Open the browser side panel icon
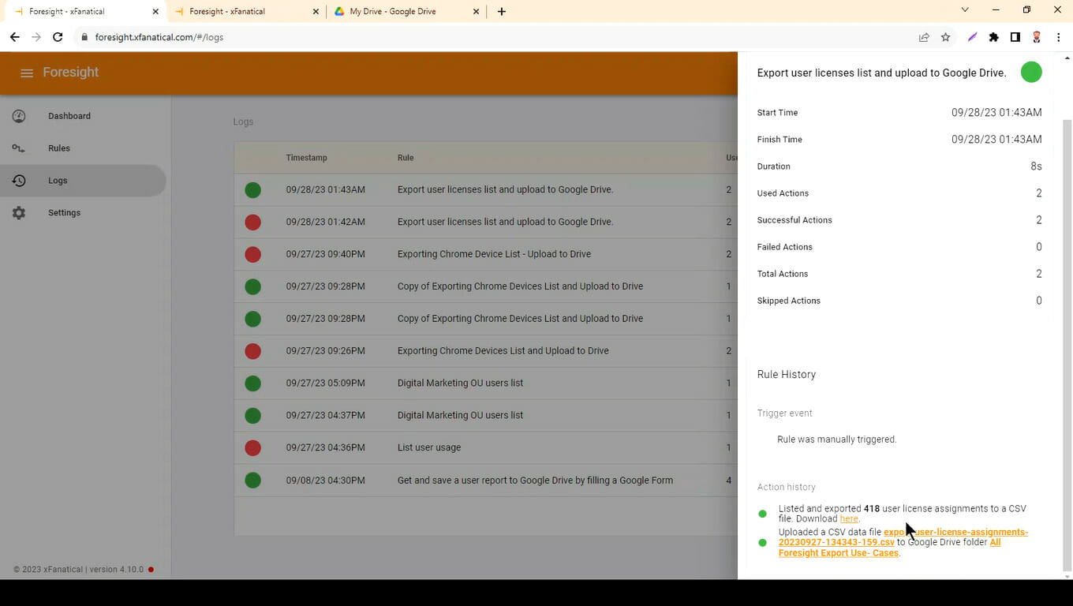This screenshot has width=1073, height=606. 1015,37
